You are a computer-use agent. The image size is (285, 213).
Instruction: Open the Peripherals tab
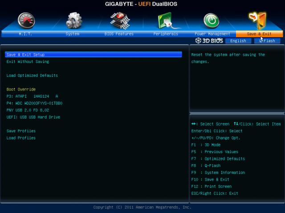pyautogui.click(x=166, y=34)
